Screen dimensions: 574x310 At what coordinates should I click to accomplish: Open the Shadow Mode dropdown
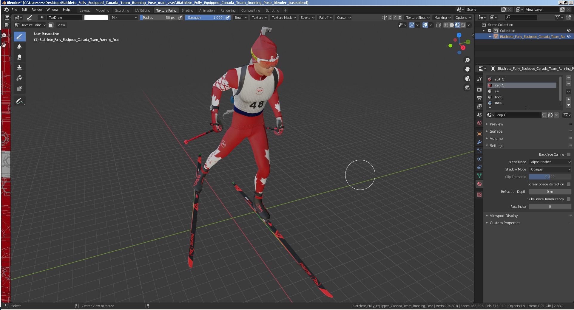550,169
